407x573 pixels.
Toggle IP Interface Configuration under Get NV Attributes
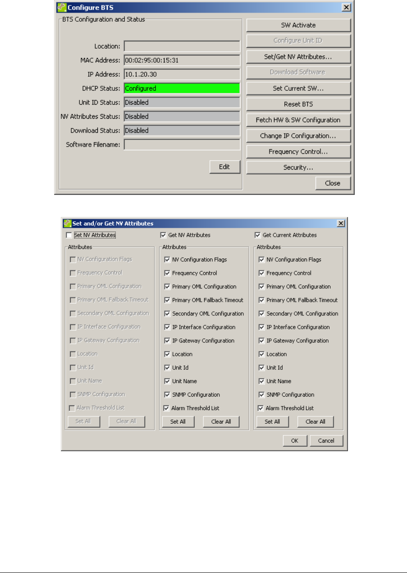point(167,328)
